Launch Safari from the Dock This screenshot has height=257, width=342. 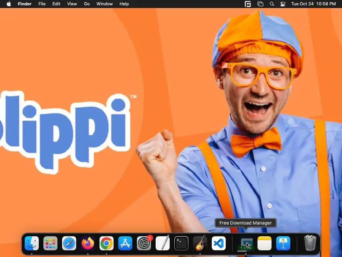point(69,243)
